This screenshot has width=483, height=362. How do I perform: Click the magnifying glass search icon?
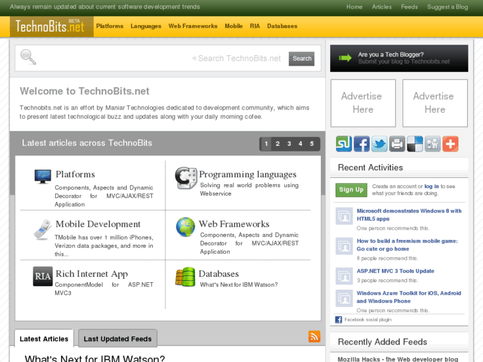coord(28,57)
